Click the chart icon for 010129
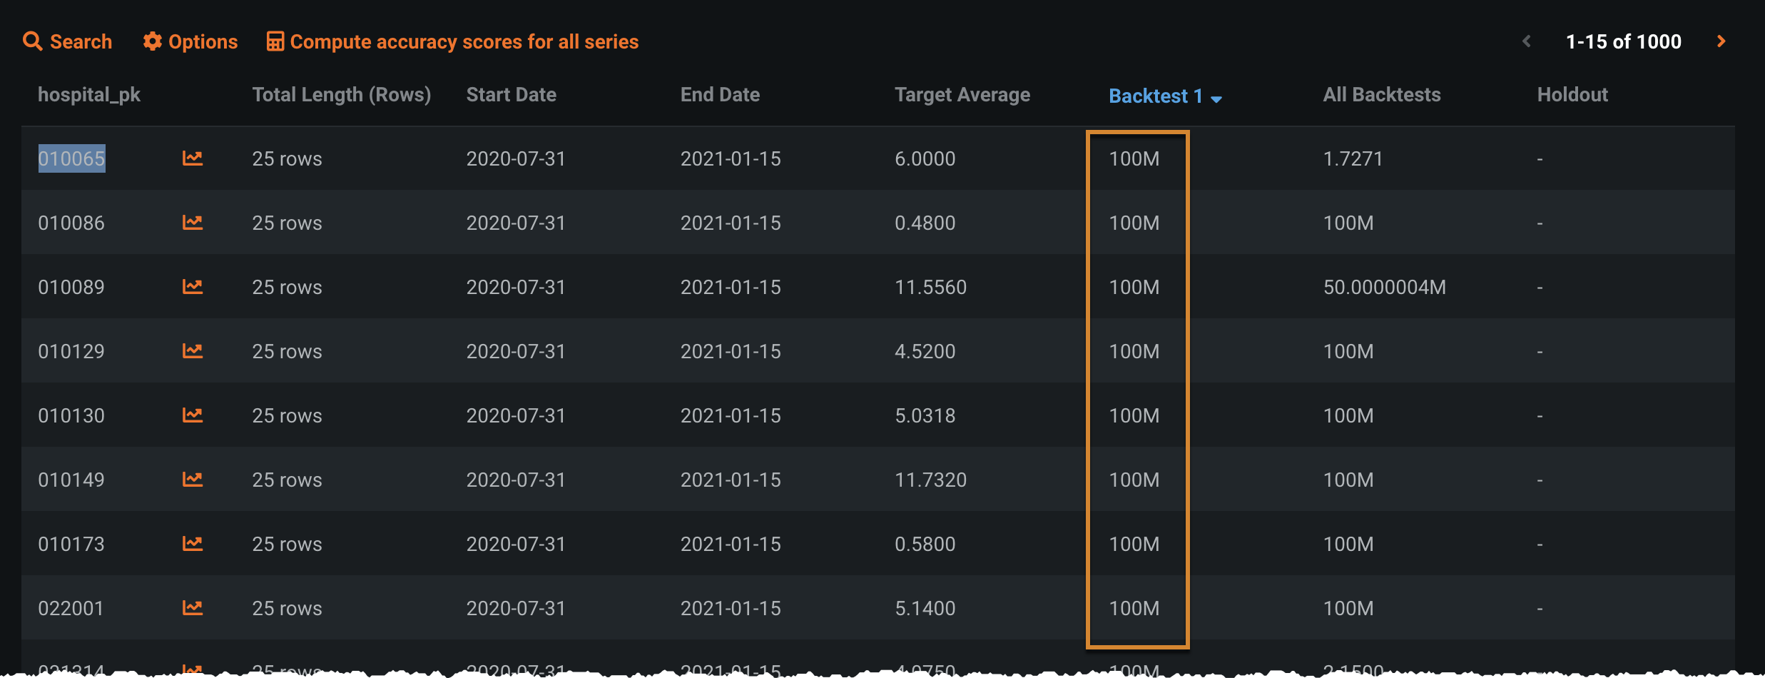Viewport: 1765px width, 678px height. tap(192, 350)
